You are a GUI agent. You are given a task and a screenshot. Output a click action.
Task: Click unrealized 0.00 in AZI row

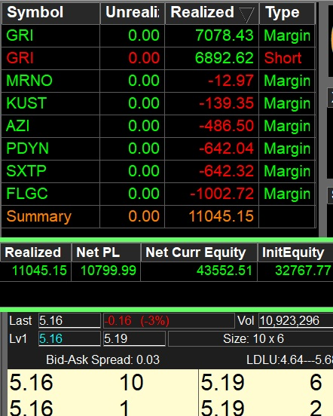144,126
